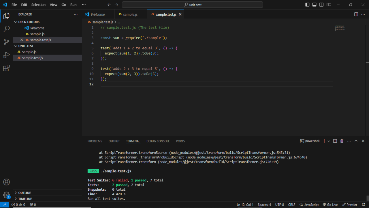Switch to the Ports panel tab

[x=180, y=141]
